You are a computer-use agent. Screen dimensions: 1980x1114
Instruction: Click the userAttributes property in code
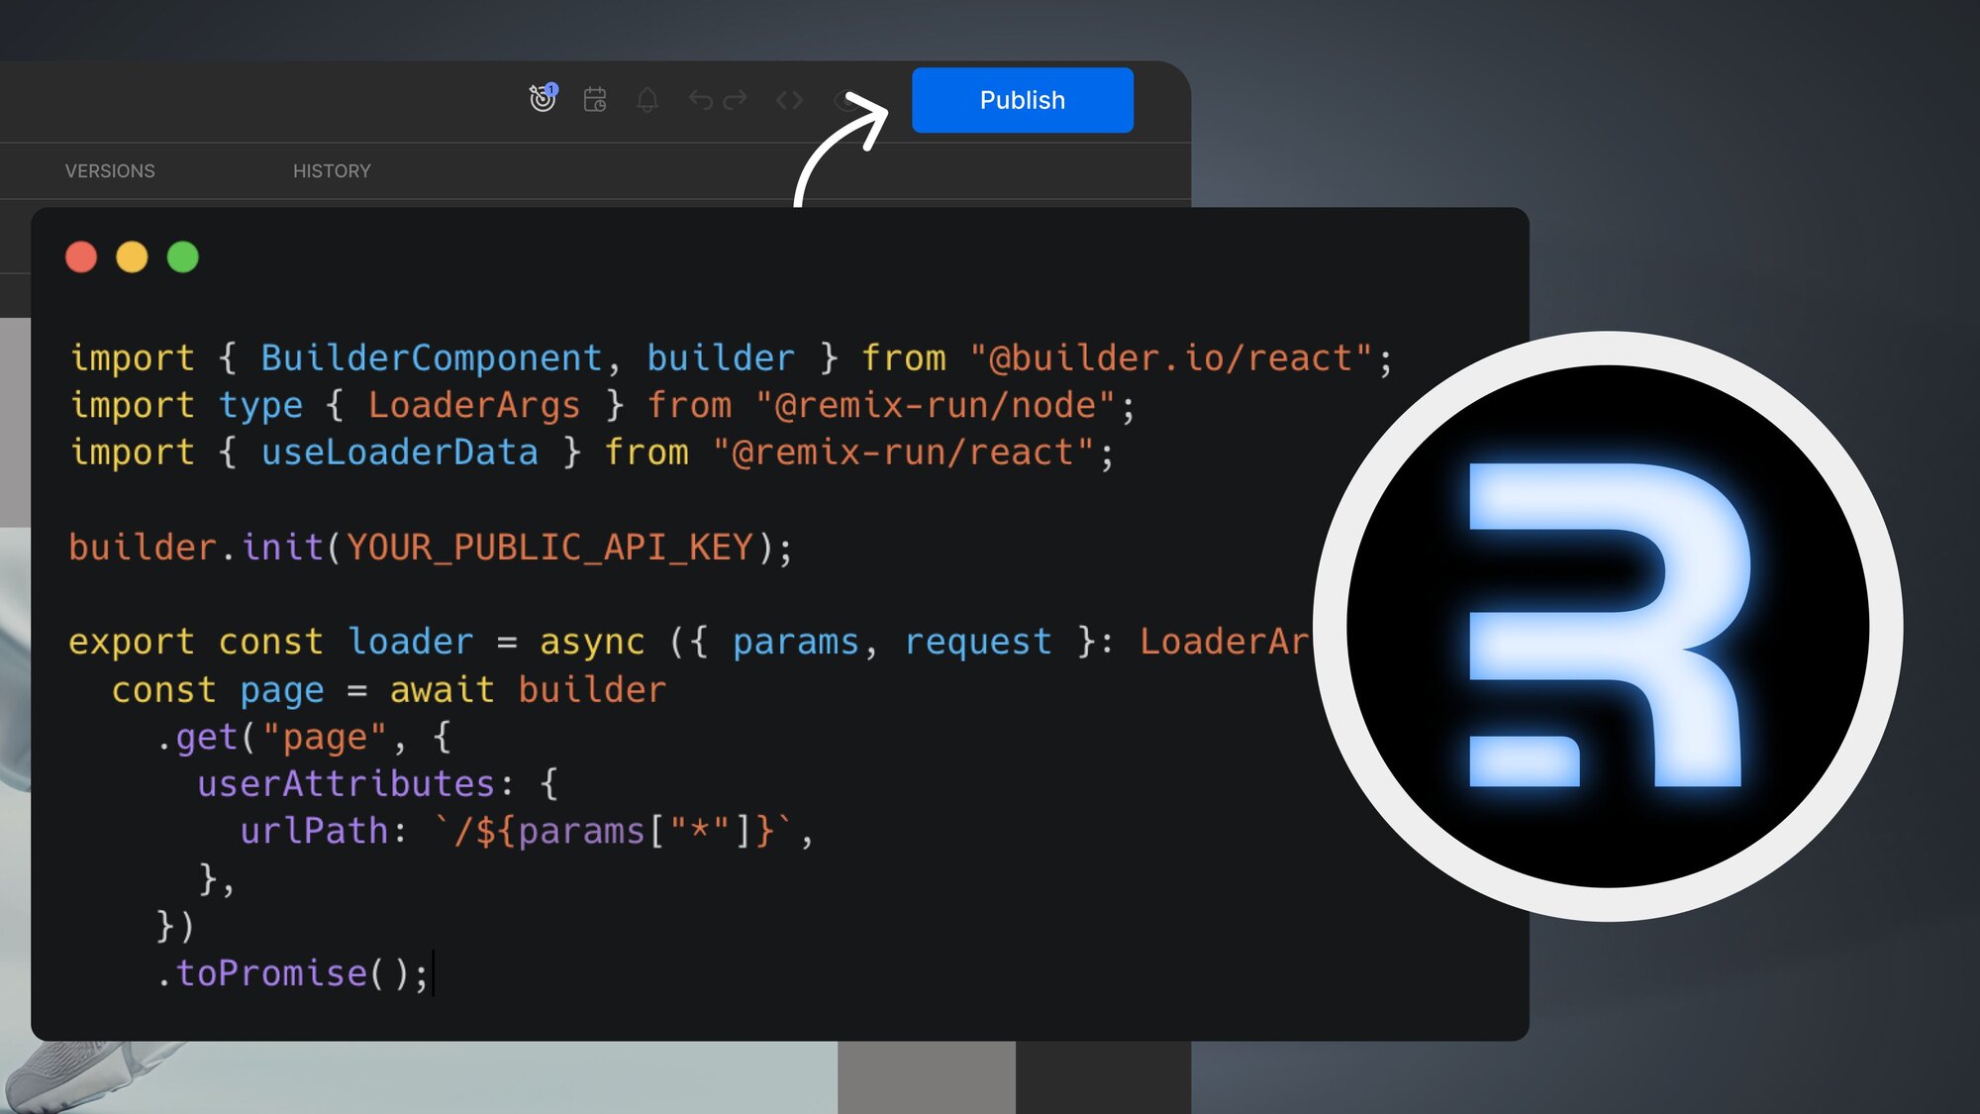tap(346, 784)
